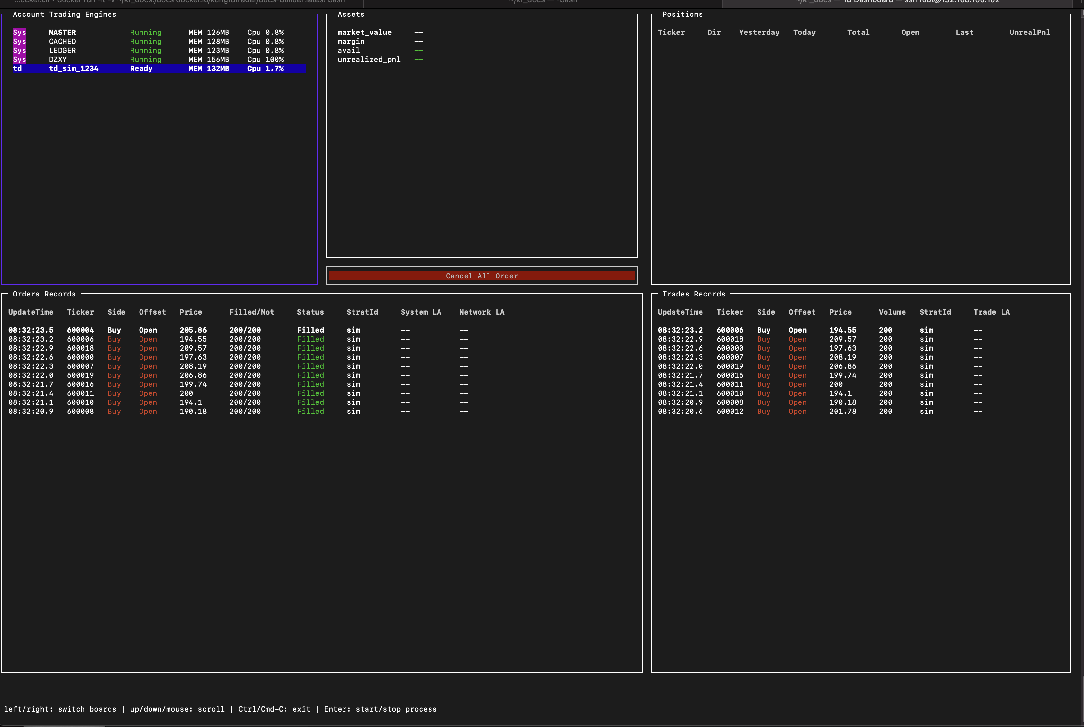Click the Filled/Not column header in Orders Records

(252, 312)
